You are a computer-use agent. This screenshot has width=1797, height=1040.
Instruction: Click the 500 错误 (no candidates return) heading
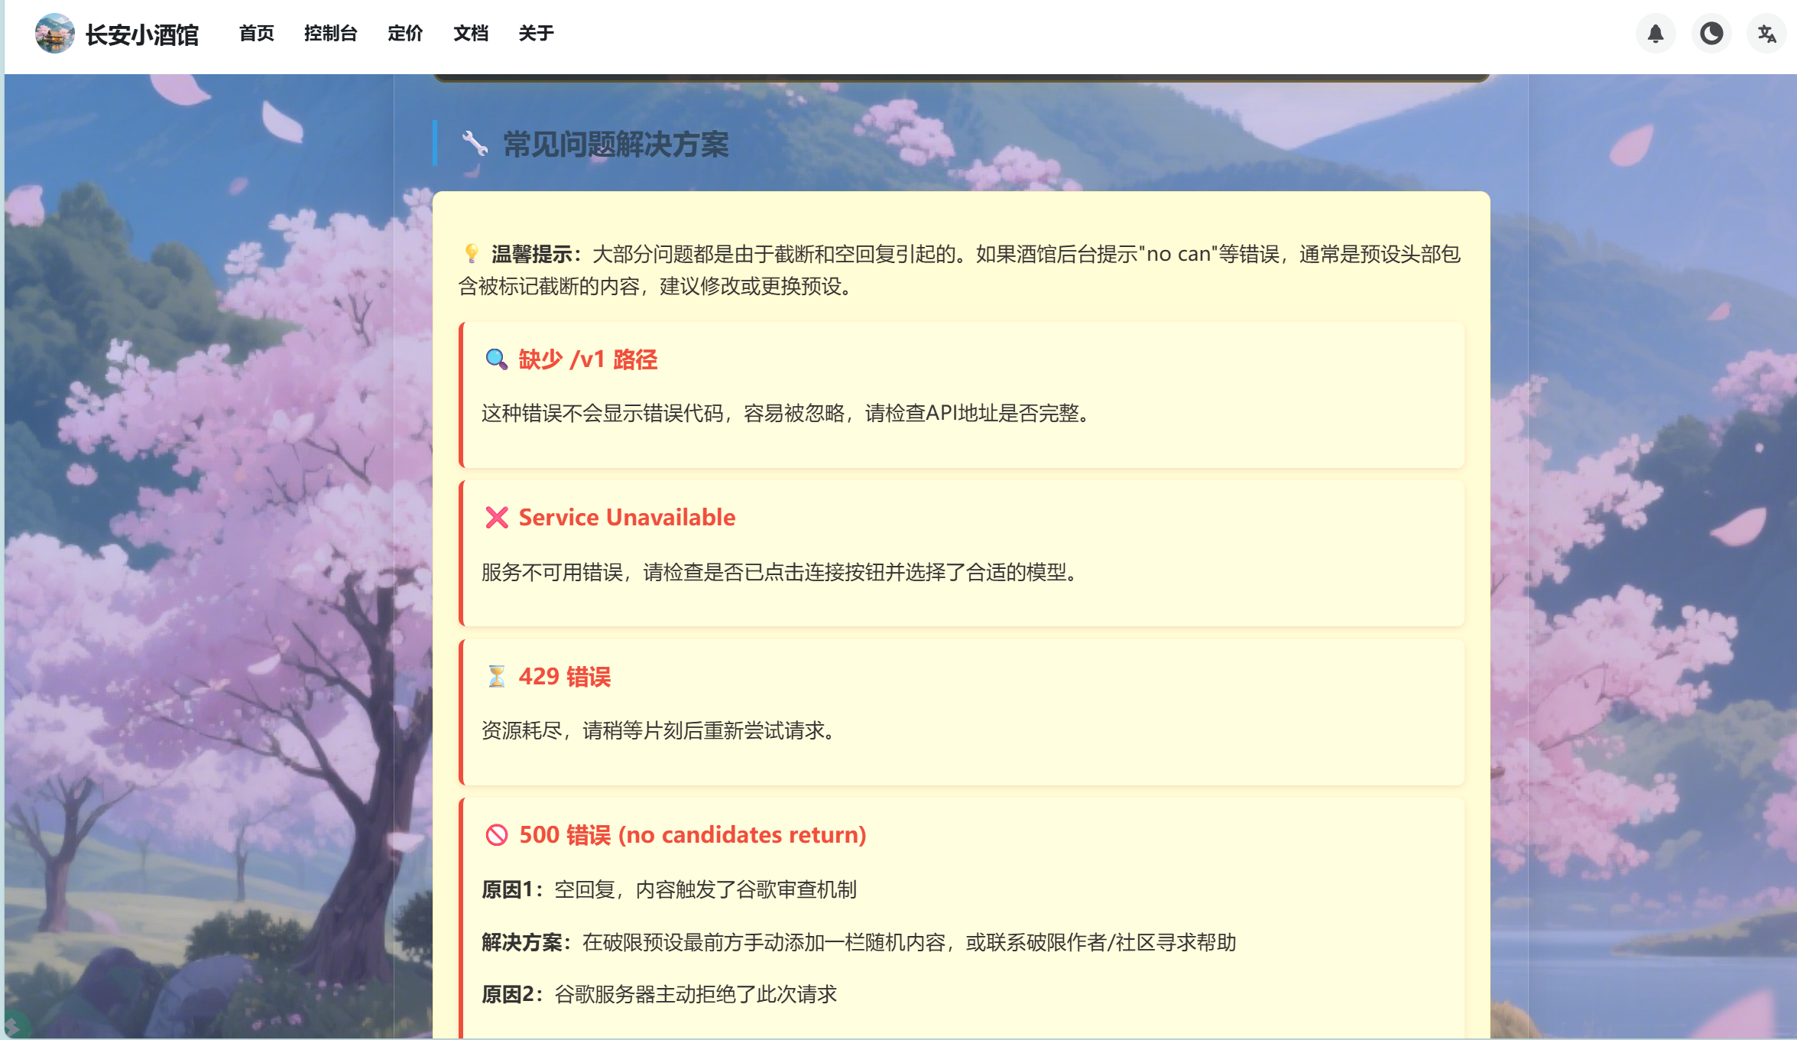click(x=693, y=834)
